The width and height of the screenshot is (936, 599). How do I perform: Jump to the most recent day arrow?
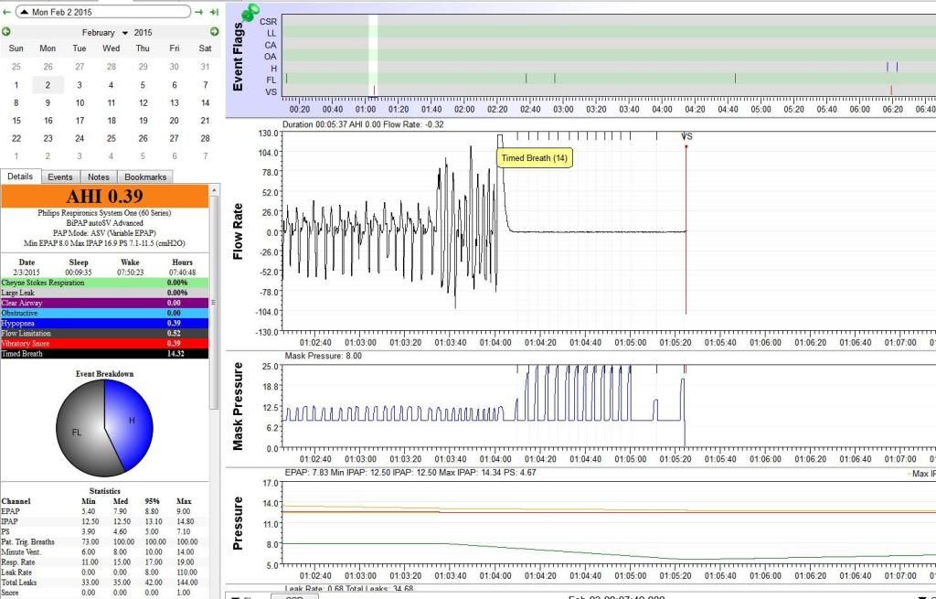[214, 11]
